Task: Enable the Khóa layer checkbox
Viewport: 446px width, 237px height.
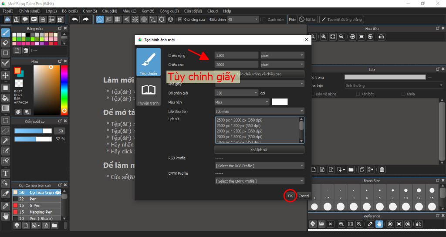Action: coord(403,94)
